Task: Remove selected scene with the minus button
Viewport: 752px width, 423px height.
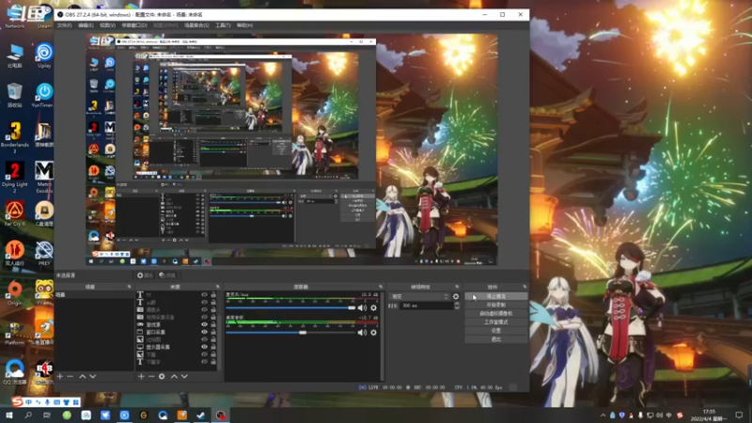Action: (70, 377)
